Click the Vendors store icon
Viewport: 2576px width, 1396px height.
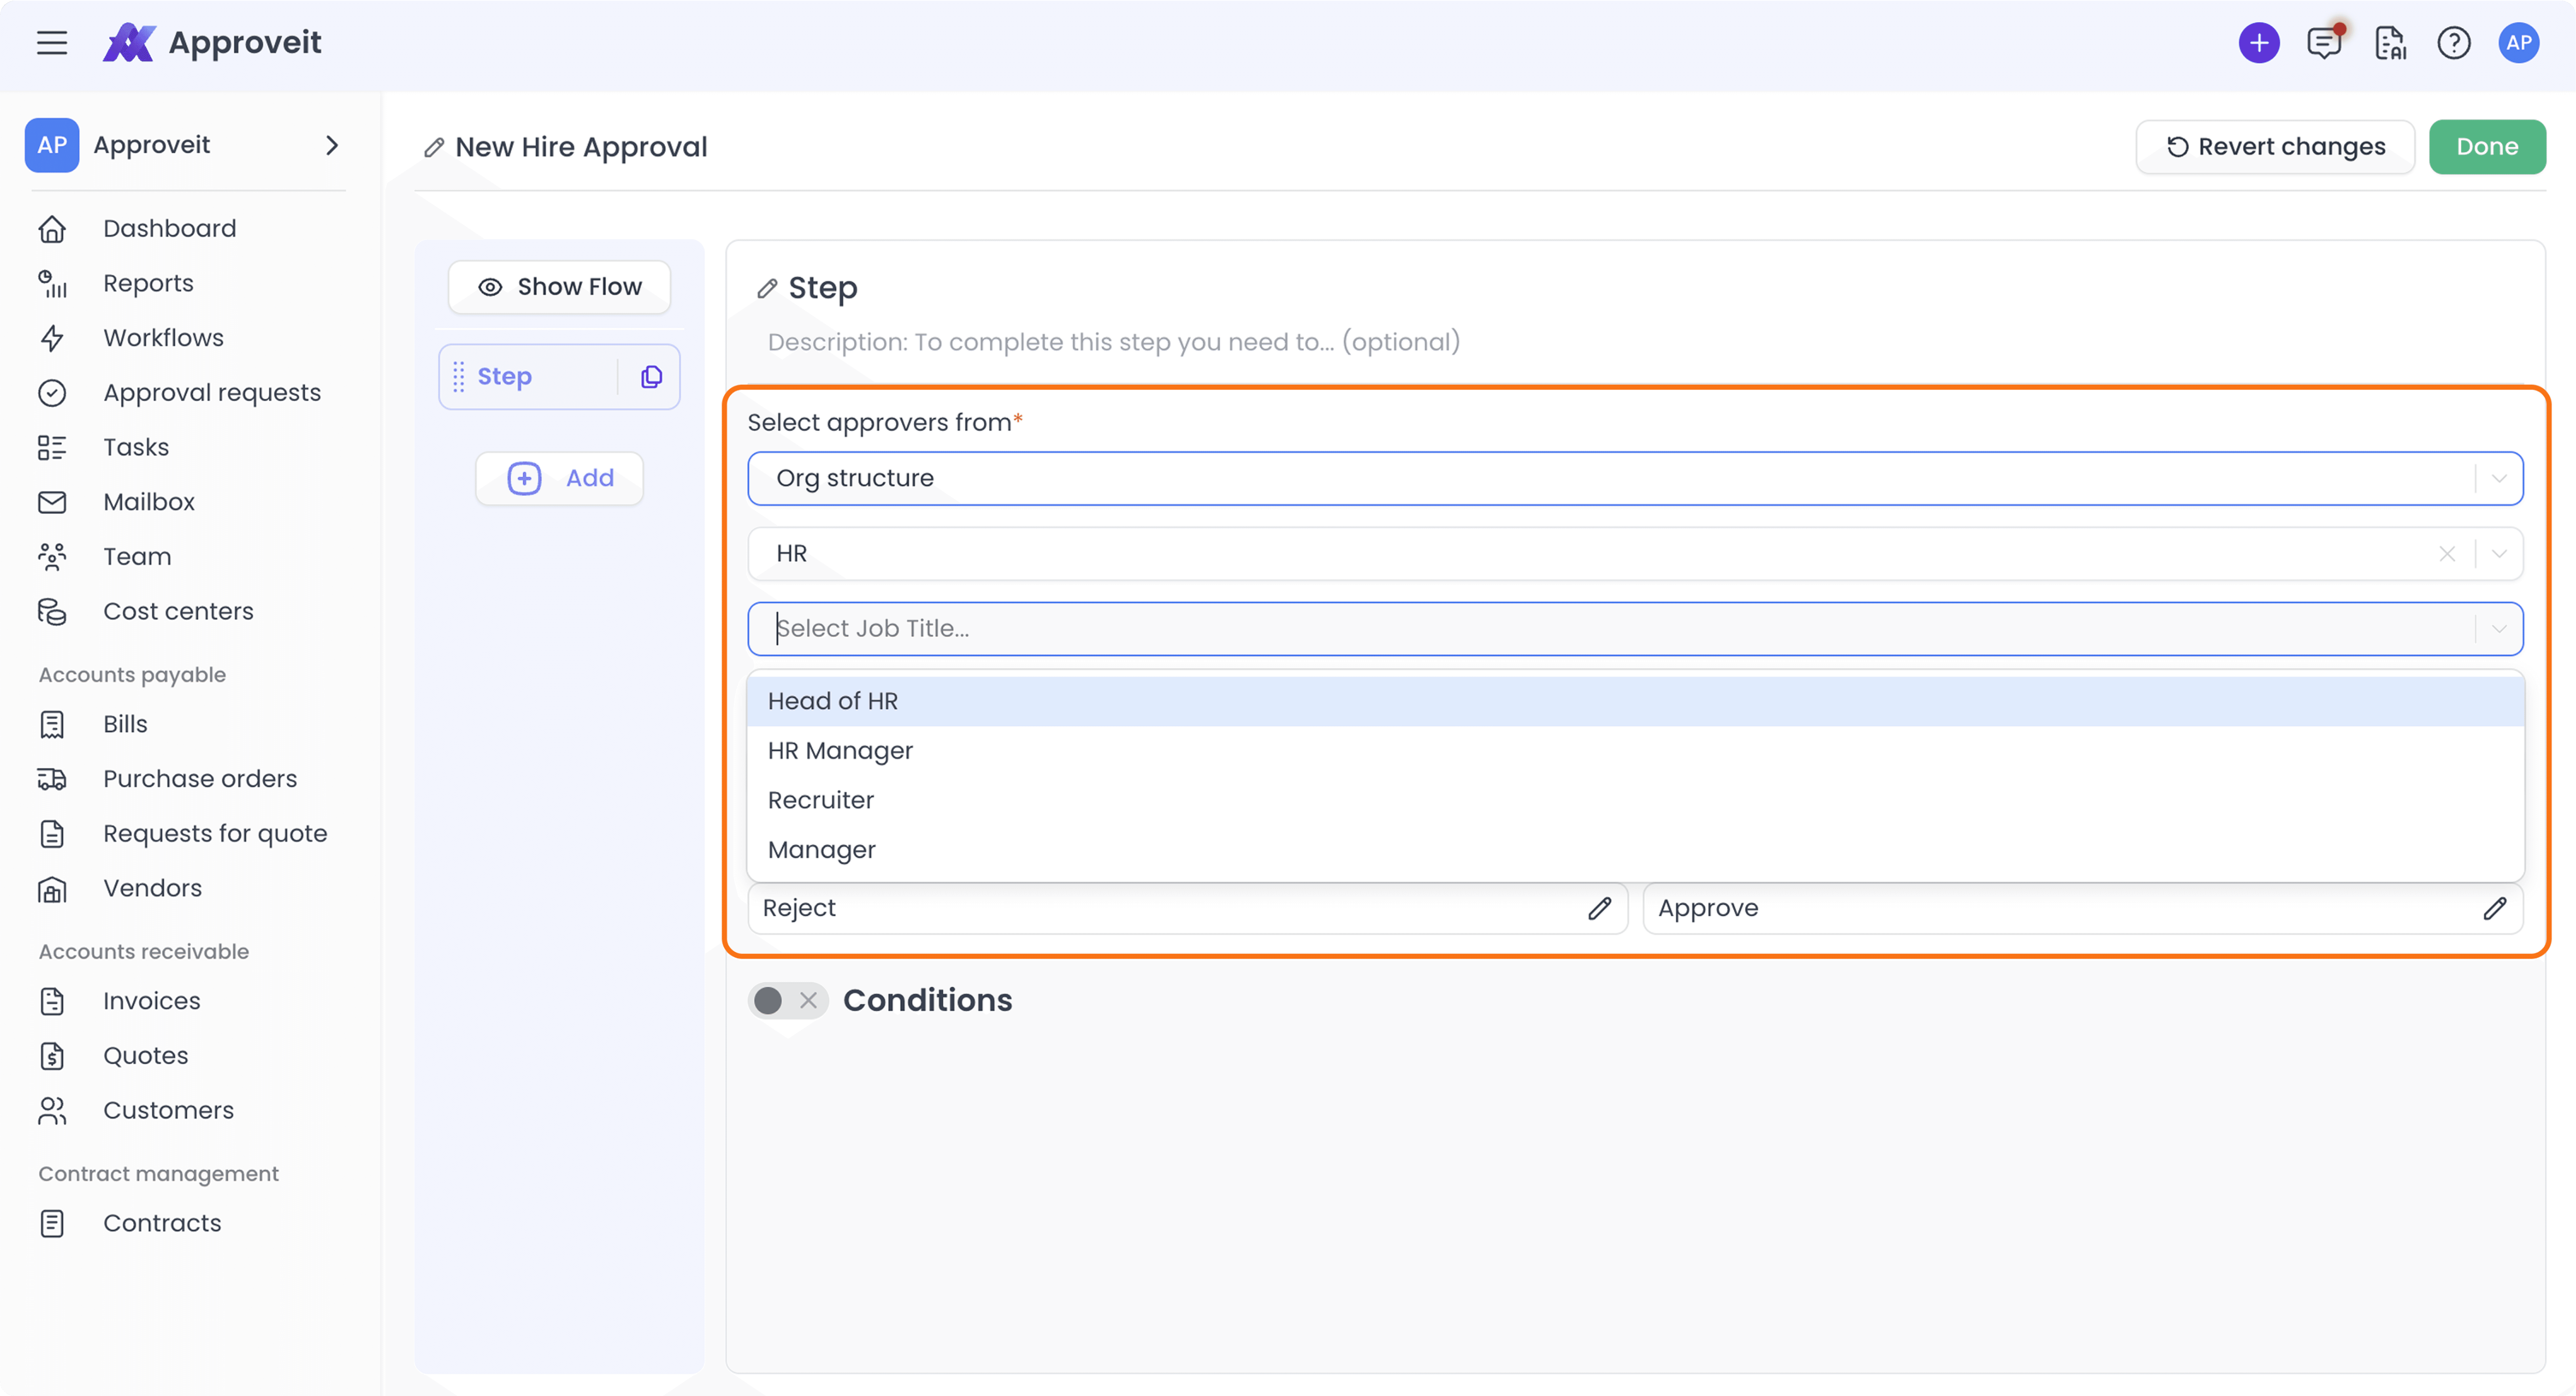[x=52, y=889]
